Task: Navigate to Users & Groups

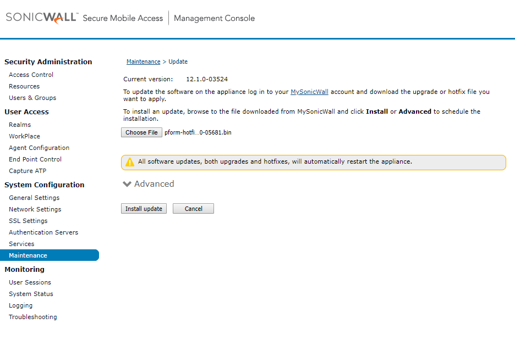Action: (32, 98)
